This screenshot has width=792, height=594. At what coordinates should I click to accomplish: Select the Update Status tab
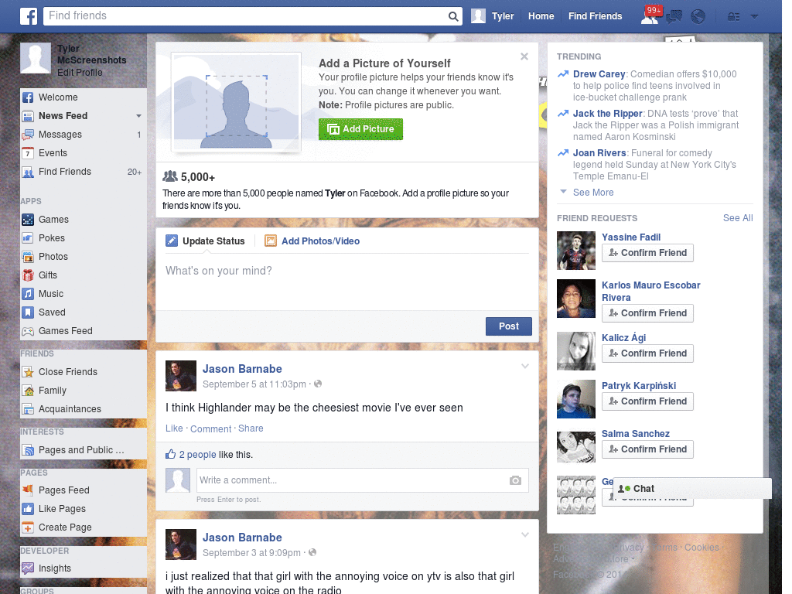[x=205, y=241]
